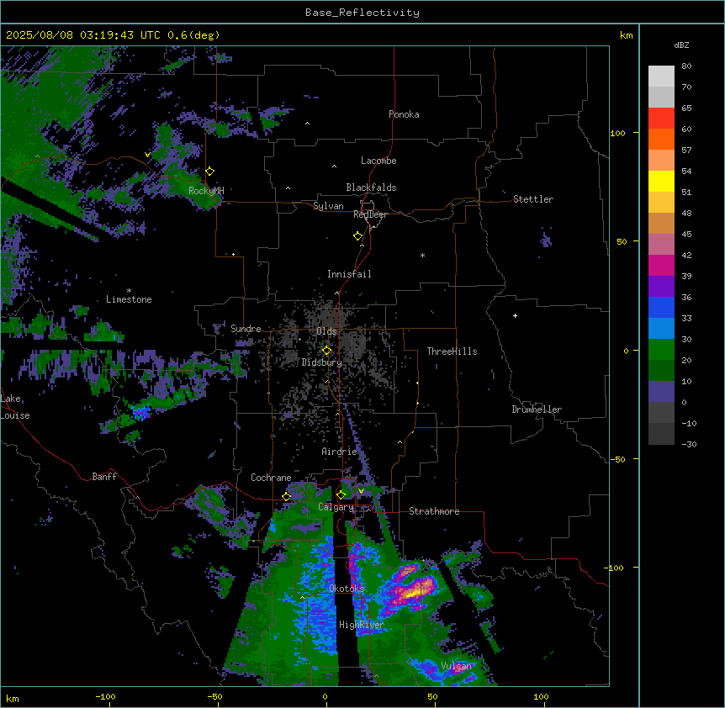Screen dimensions: 725x708
Task: Click the HighRiver label
Action: [x=362, y=625]
